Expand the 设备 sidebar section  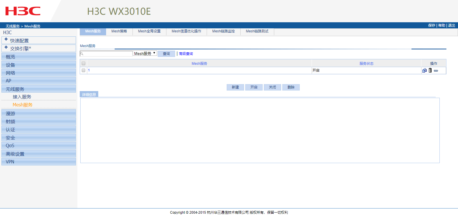[x=39, y=65]
